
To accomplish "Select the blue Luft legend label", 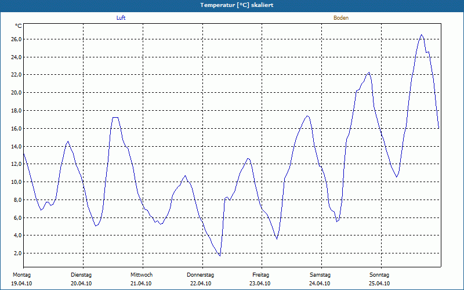I will tap(121, 18).
